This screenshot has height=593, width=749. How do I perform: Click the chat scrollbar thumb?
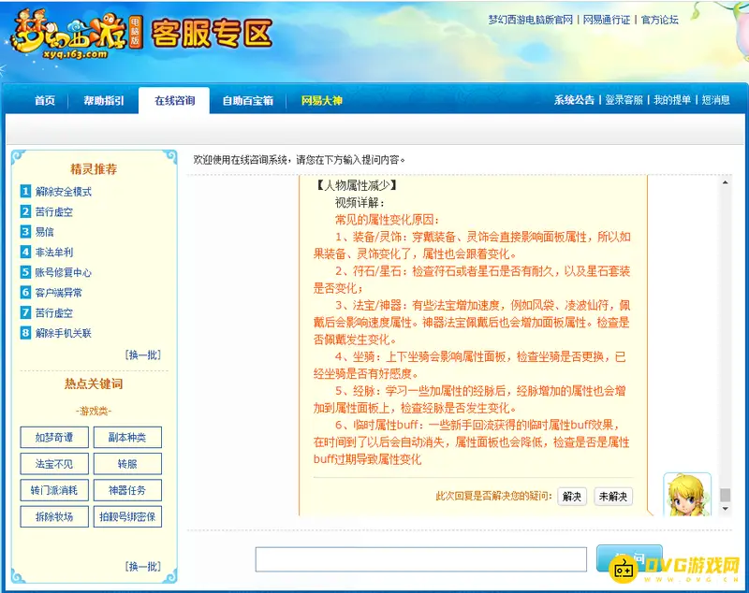tap(725, 495)
